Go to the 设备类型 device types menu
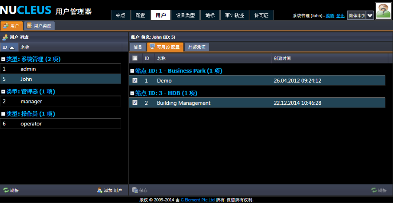The height and width of the screenshot is (203, 393). tap(185, 15)
